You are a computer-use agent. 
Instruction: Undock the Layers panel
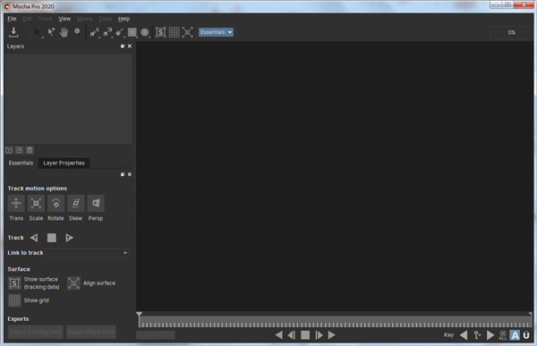coord(123,46)
